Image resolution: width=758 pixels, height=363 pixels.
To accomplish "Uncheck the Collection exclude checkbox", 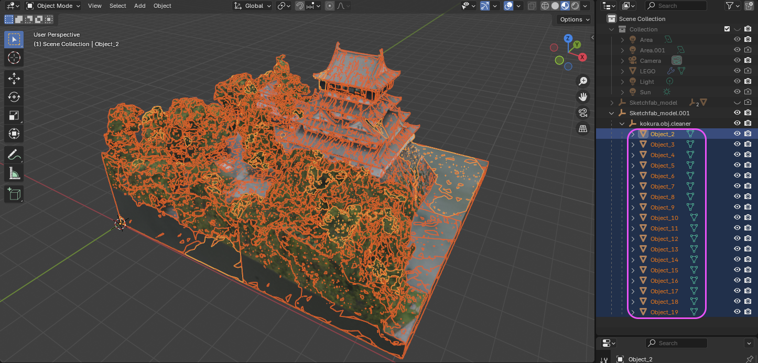I will pyautogui.click(x=727, y=29).
